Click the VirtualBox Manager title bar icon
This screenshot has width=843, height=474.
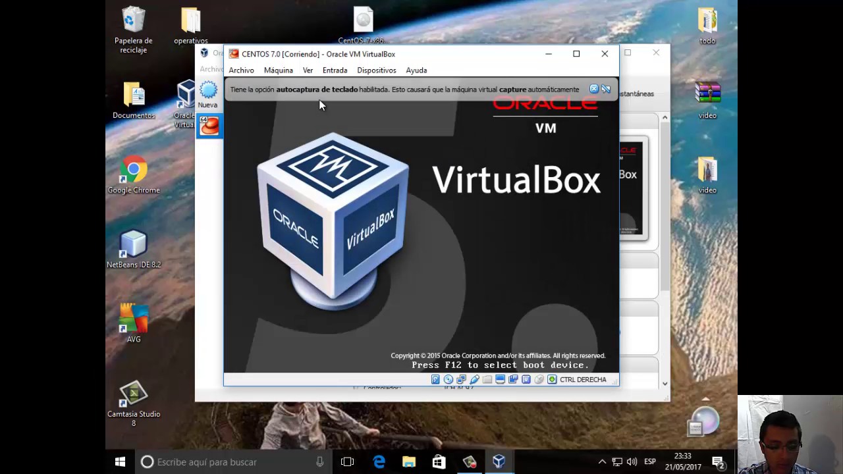click(x=204, y=53)
